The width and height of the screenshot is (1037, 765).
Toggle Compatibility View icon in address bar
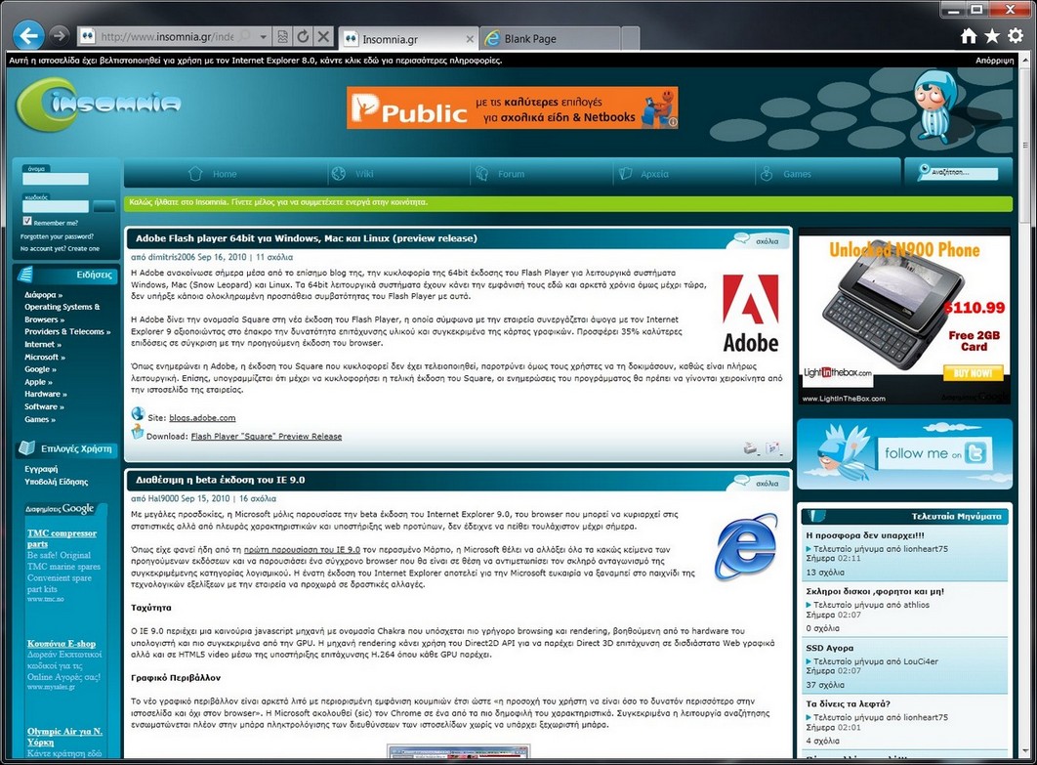pyautogui.click(x=282, y=36)
